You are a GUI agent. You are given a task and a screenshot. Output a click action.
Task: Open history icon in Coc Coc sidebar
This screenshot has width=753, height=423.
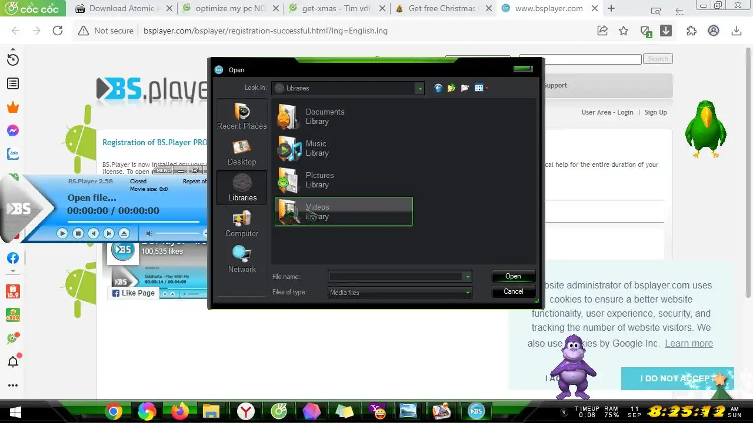pos(12,59)
